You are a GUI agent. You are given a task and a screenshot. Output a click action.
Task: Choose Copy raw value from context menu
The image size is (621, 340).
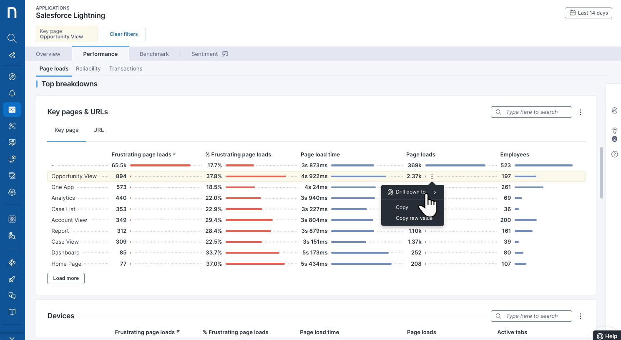point(414,218)
